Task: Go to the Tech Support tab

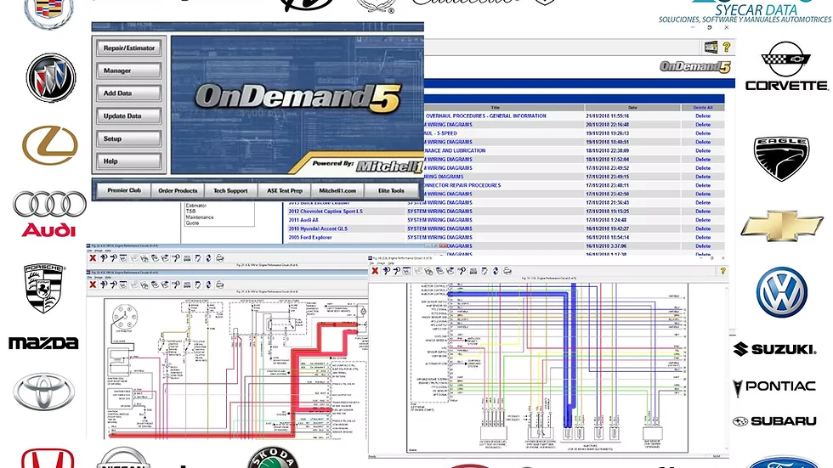Action: pos(230,190)
